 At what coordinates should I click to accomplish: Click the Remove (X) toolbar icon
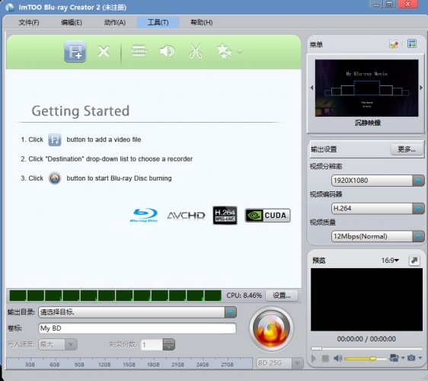tap(104, 51)
